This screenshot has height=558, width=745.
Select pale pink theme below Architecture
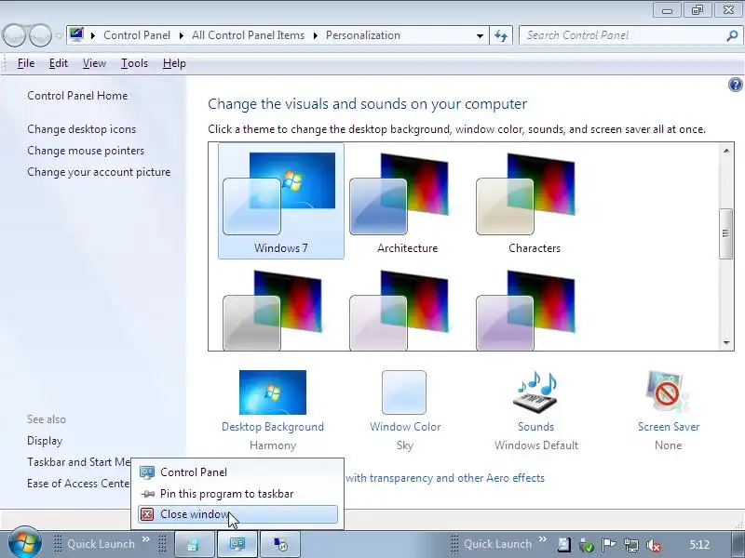point(400,310)
